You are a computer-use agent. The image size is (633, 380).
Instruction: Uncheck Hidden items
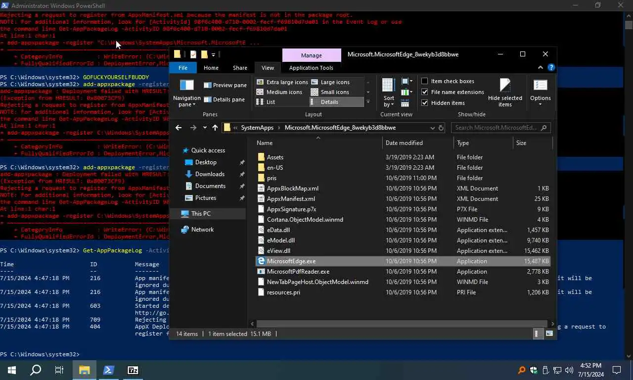[443, 103]
